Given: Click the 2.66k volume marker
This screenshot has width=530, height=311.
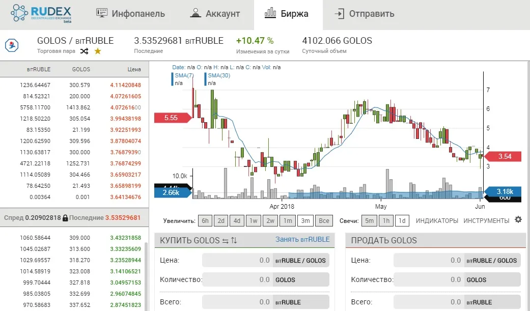Looking at the screenshot, I should [173, 192].
